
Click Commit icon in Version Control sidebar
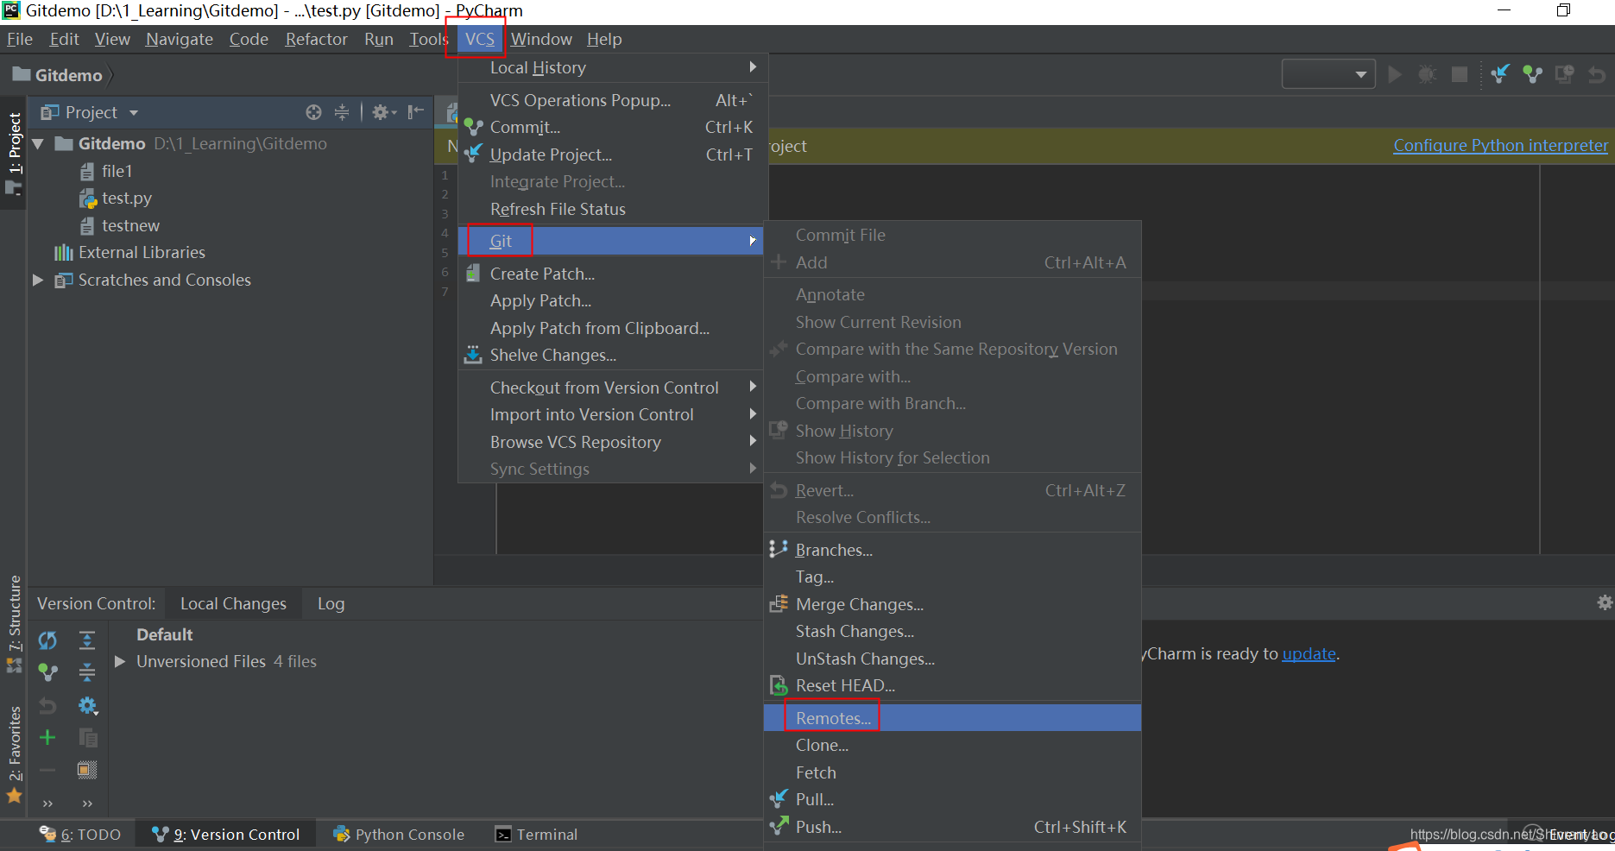click(47, 672)
